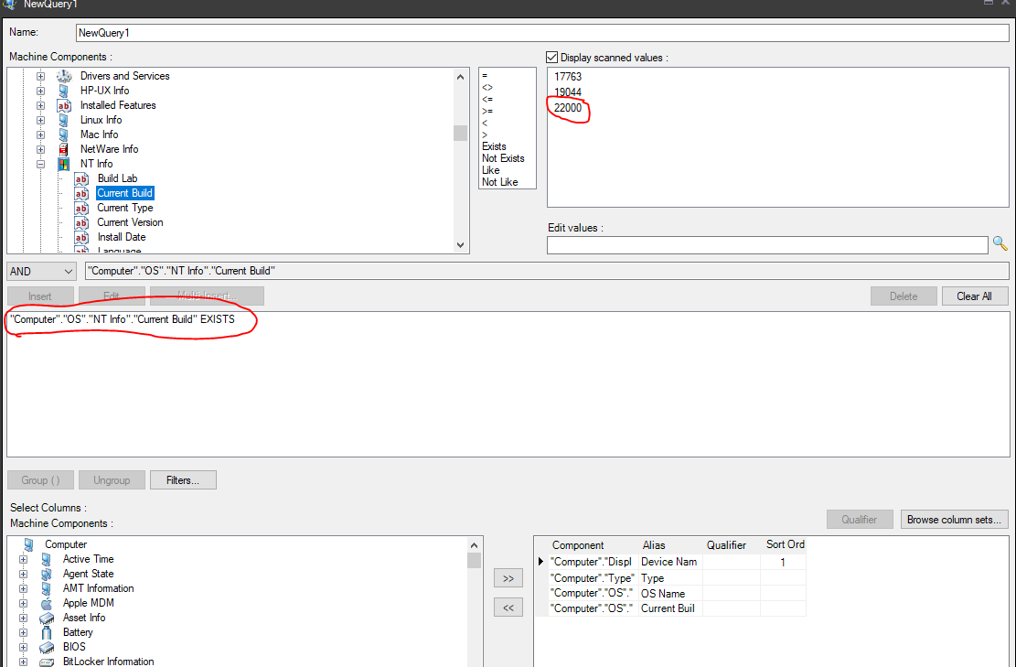
Task: Select the Exists operator
Action: (494, 145)
